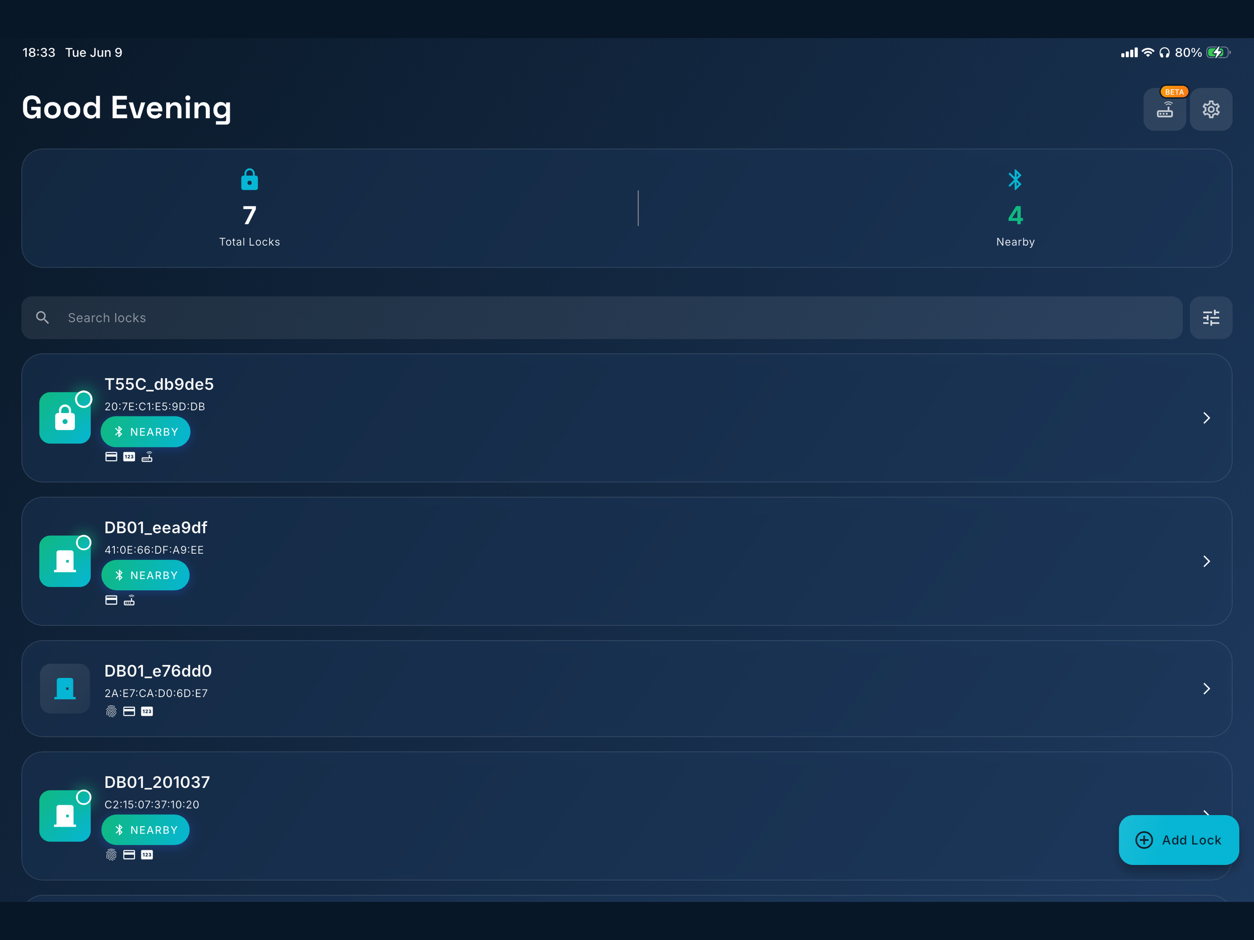
Task: Tap the headphones status icon
Action: 1164,53
